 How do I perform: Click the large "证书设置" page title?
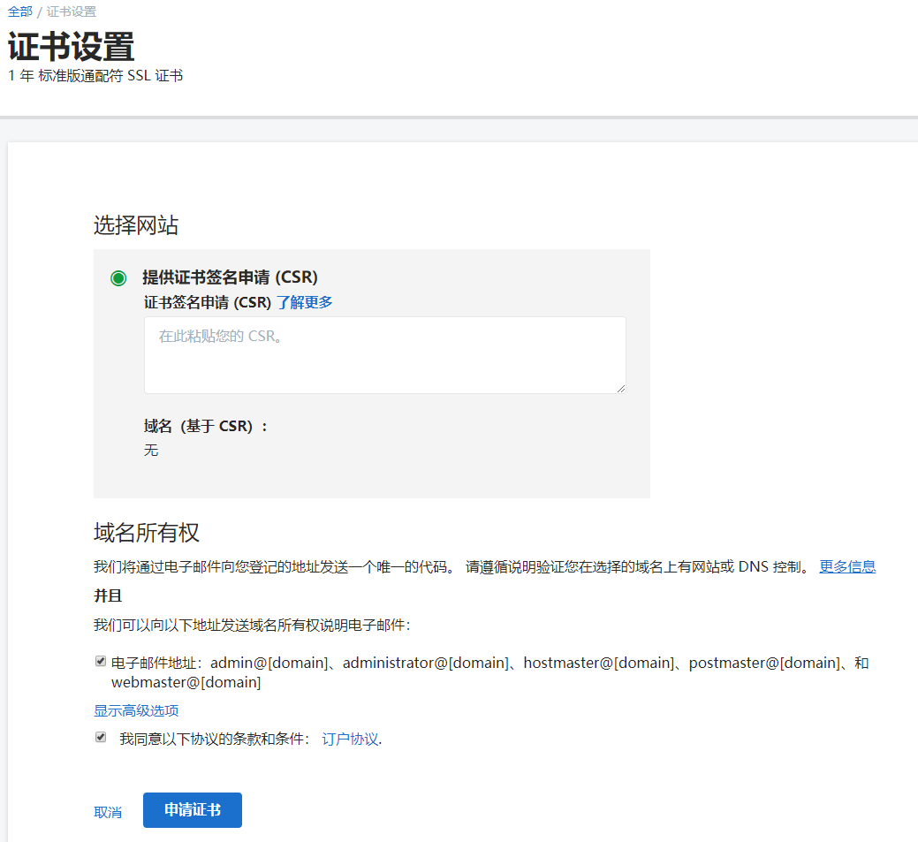tap(72, 46)
